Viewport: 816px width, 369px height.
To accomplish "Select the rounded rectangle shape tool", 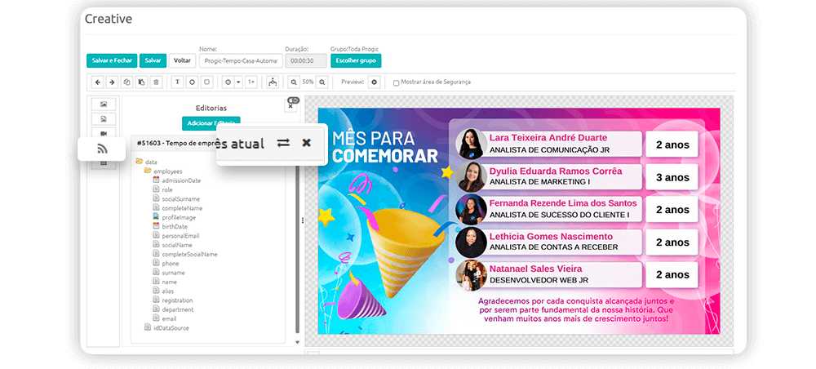I will [x=206, y=82].
